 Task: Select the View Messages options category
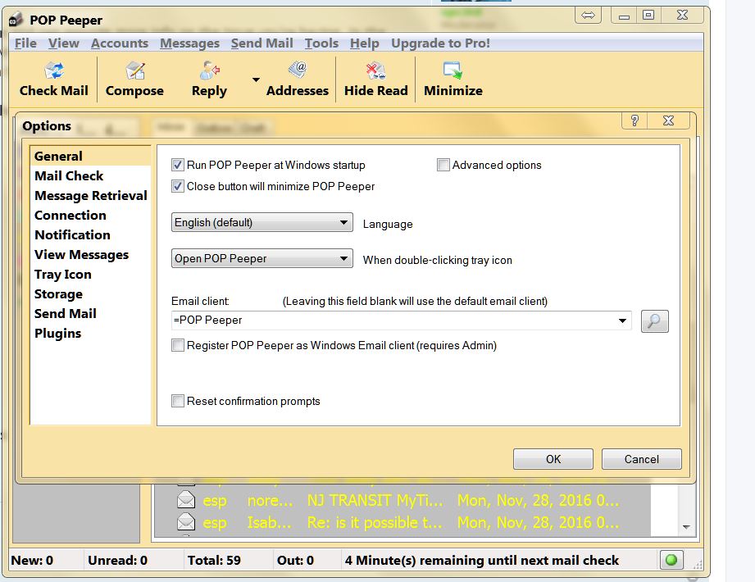coord(90,255)
